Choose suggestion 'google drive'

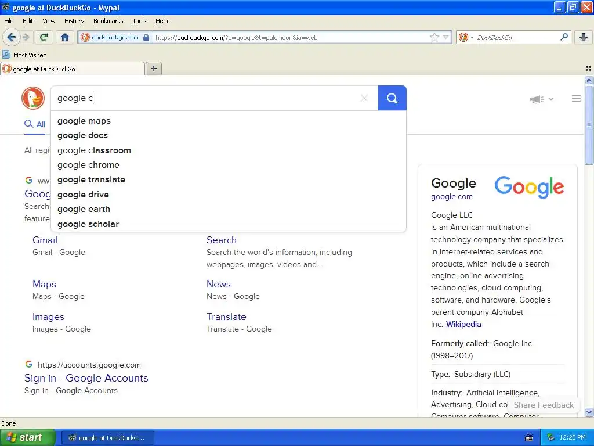[x=229, y=195]
